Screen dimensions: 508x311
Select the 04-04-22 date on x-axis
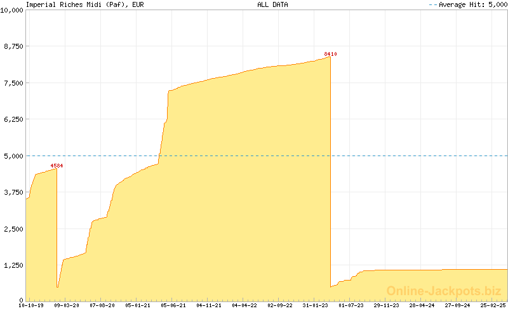pyautogui.click(x=244, y=305)
